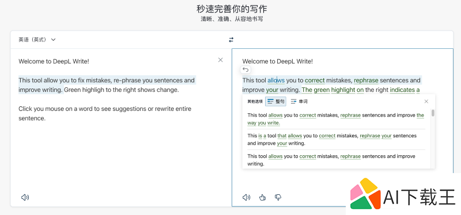Open the 英语（英式）language dropdown
The width and height of the screenshot is (461, 215).
(x=37, y=40)
